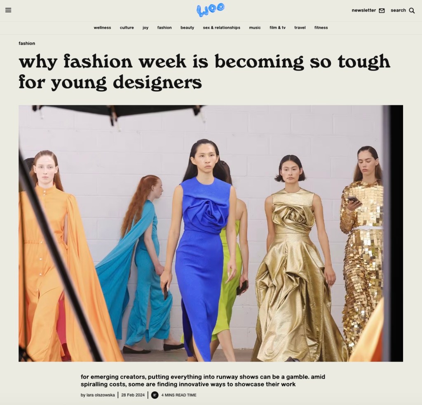Select the travel nav item

coord(300,28)
